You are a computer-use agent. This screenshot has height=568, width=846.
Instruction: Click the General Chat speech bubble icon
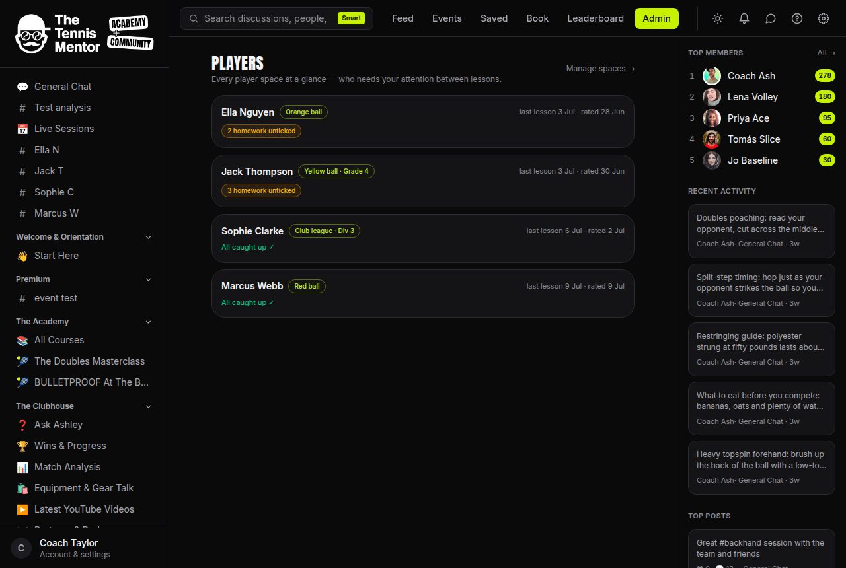22,87
